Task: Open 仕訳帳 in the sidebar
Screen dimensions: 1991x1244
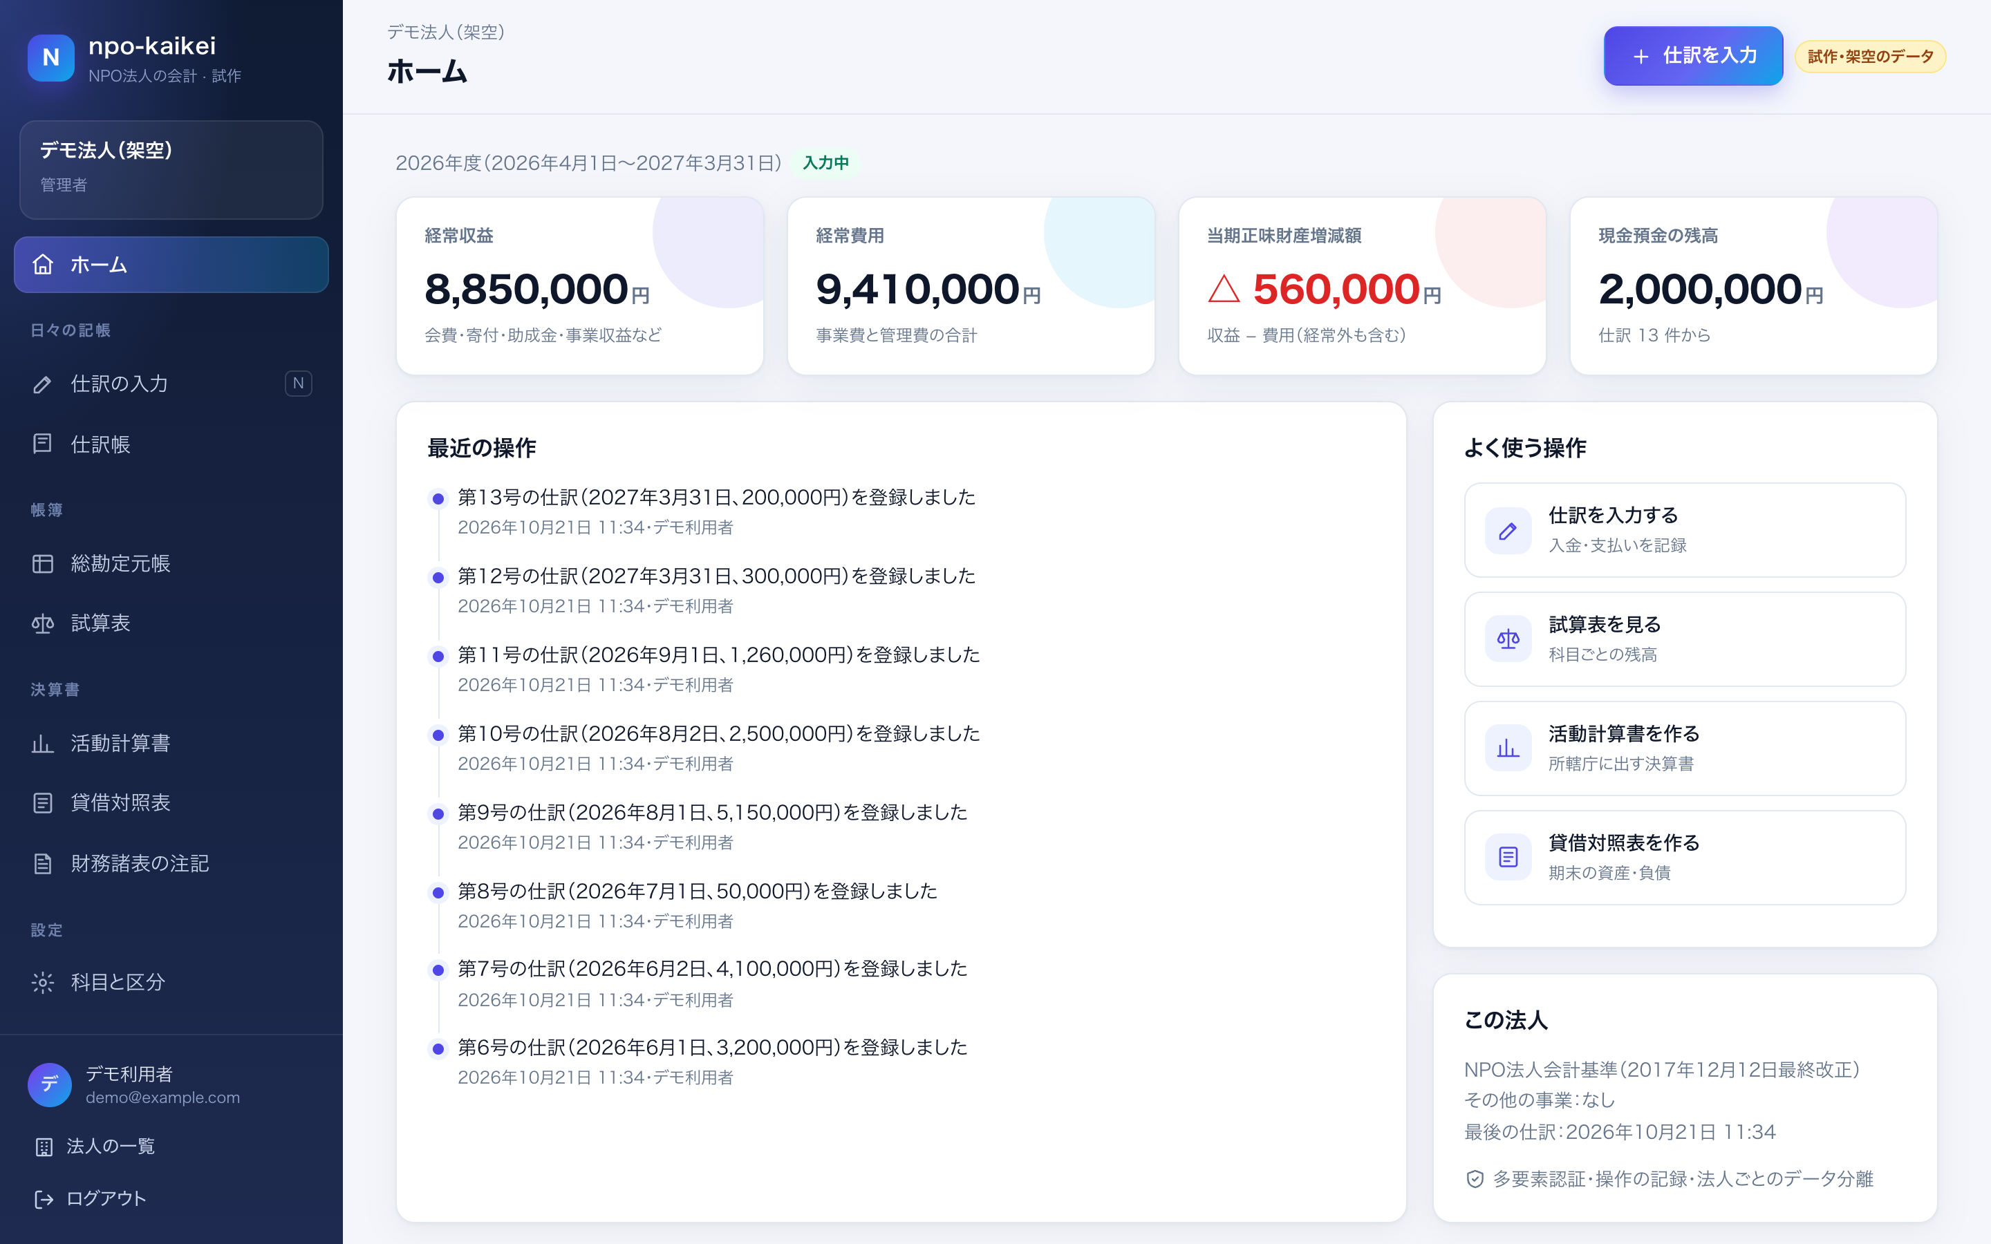Action: click(171, 444)
